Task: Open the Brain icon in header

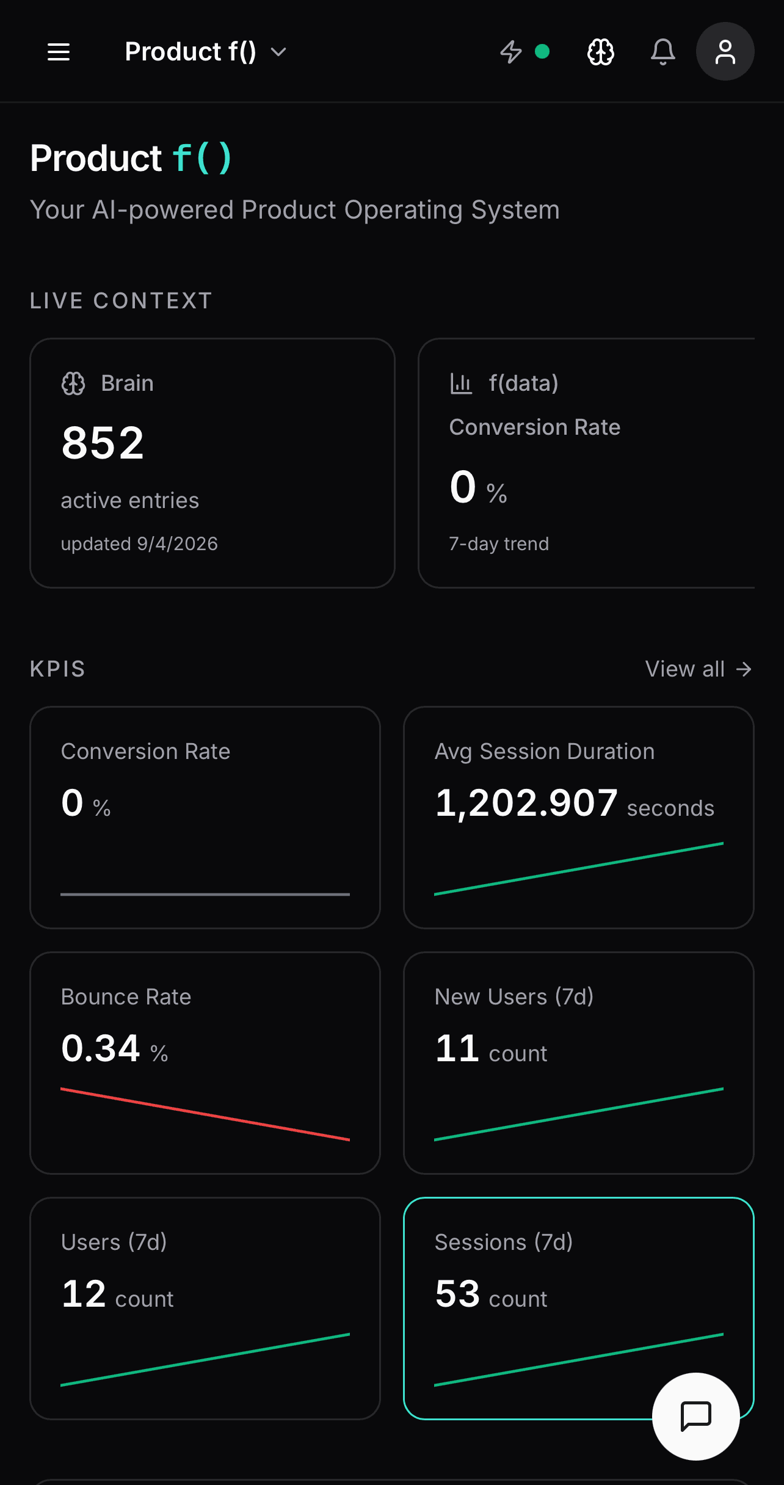Action: tap(601, 52)
